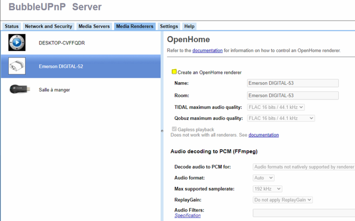Open the ReplayGain dropdown
355x221 pixels.
click(x=283, y=200)
